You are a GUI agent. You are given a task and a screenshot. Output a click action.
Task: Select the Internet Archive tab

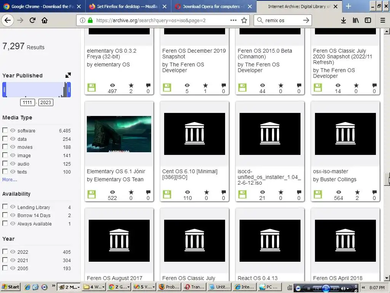(x=299, y=6)
